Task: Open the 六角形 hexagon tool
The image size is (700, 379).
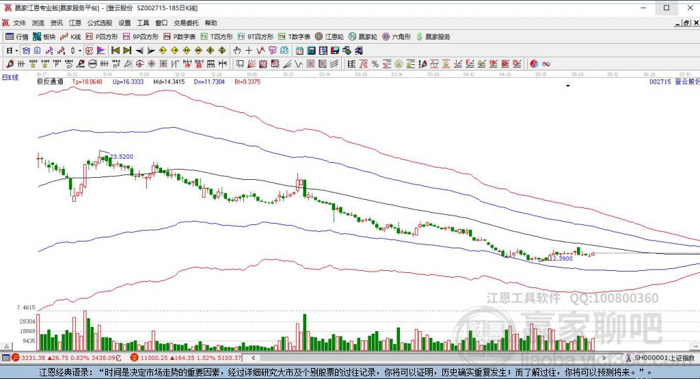Action: pyautogui.click(x=396, y=37)
